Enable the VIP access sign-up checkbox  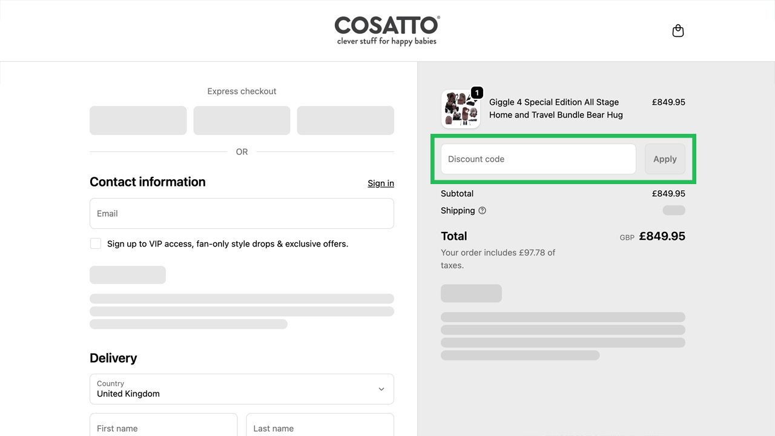coord(95,243)
